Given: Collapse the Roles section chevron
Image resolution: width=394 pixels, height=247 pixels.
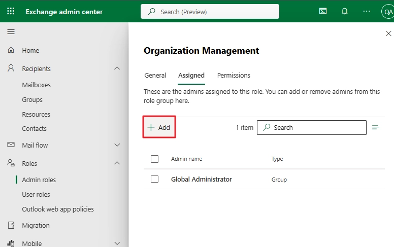Looking at the screenshot, I should pos(117,163).
